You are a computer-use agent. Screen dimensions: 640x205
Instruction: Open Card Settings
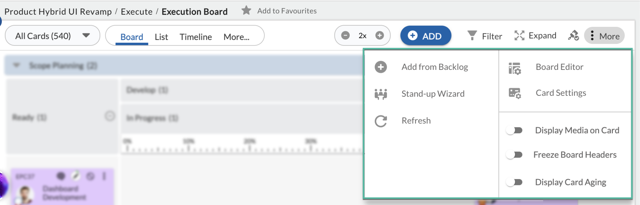[561, 93]
